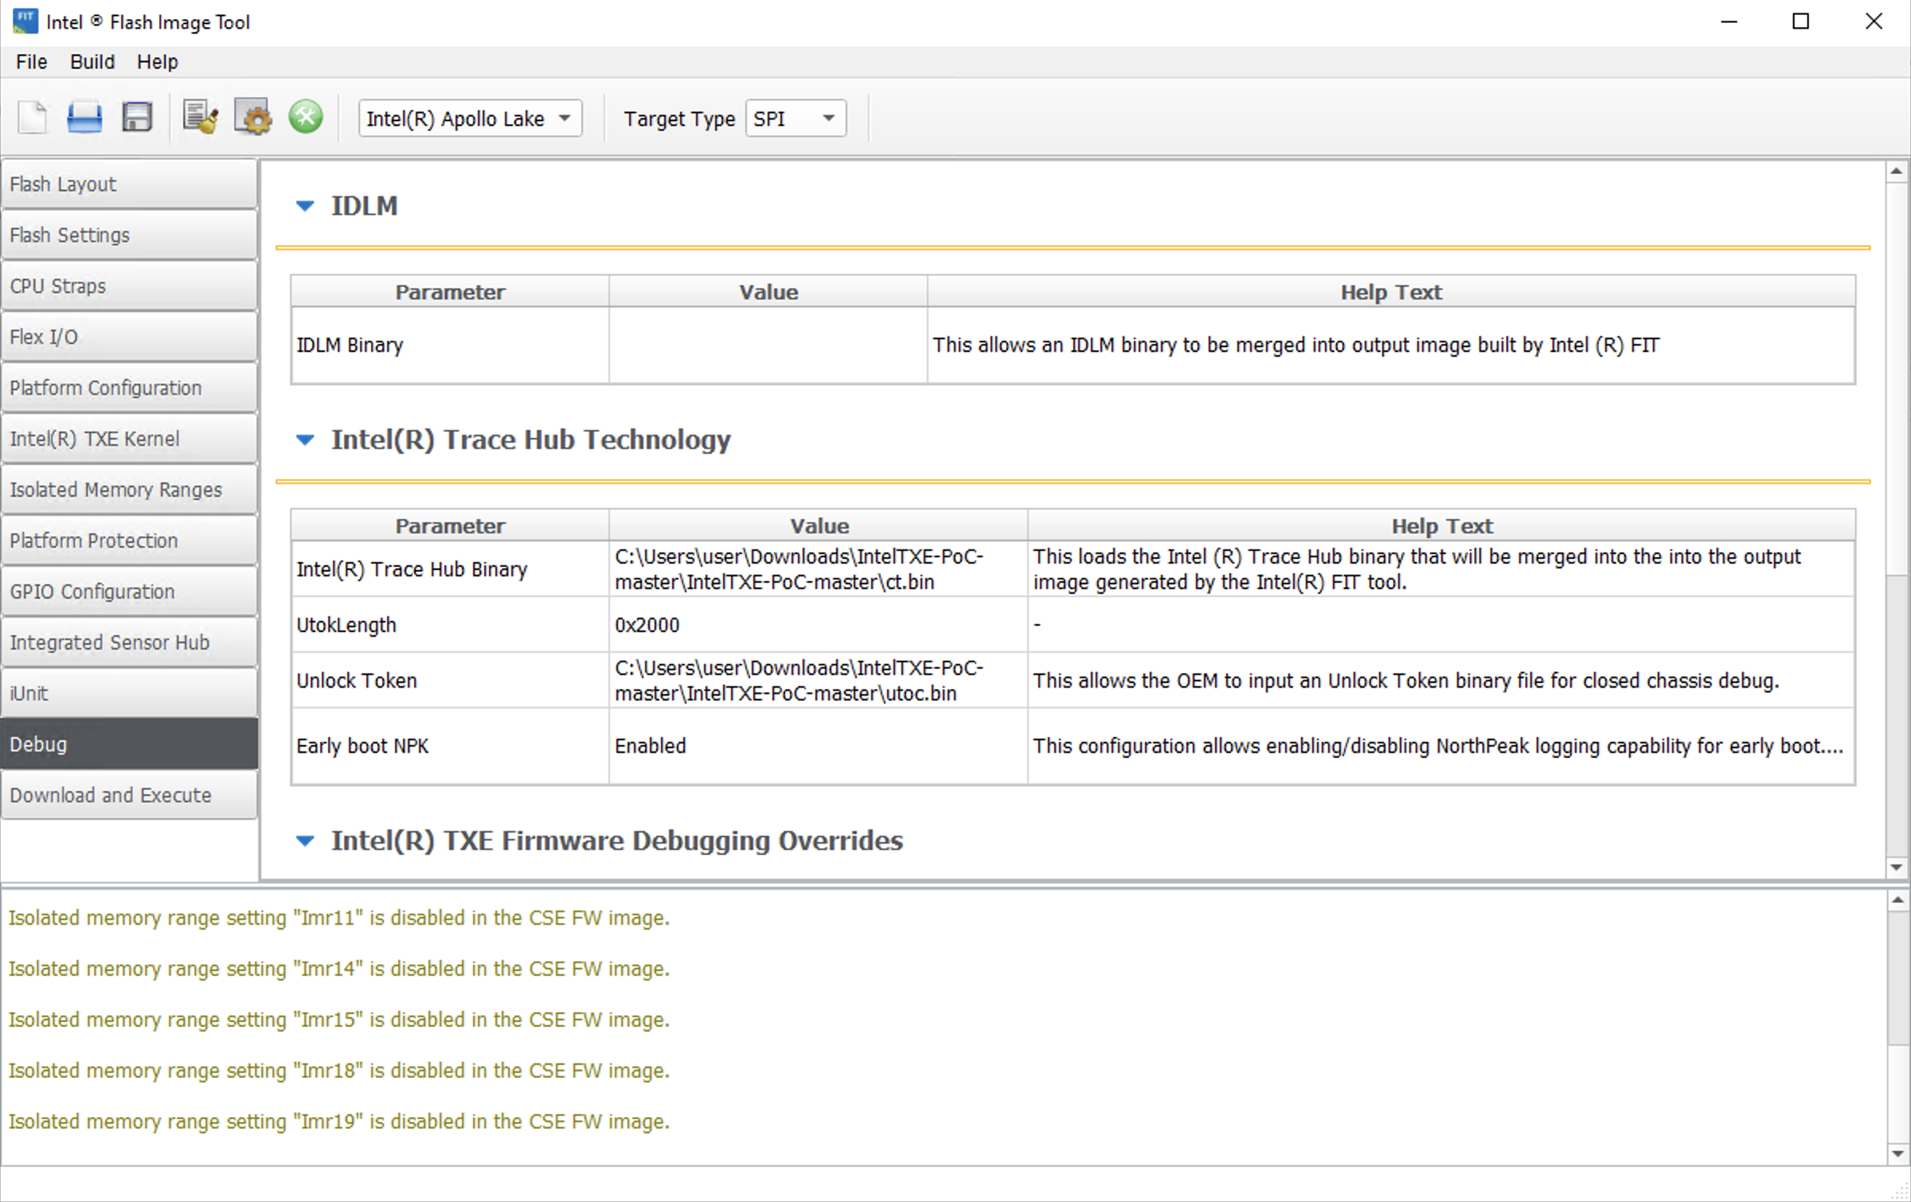Click the Open configuration drive icon
This screenshot has width=1911, height=1202.
point(84,118)
